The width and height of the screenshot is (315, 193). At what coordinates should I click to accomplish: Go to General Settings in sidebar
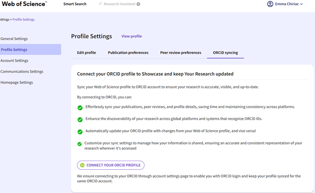14,39
